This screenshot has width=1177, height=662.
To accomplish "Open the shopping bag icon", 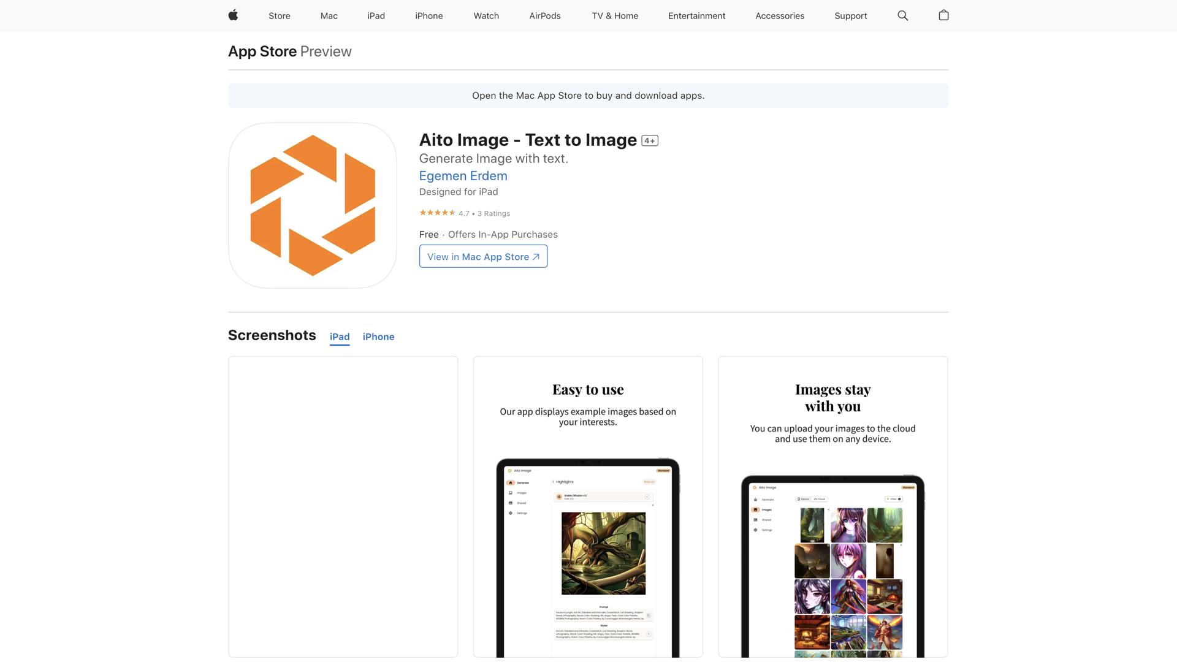I will point(943,15).
